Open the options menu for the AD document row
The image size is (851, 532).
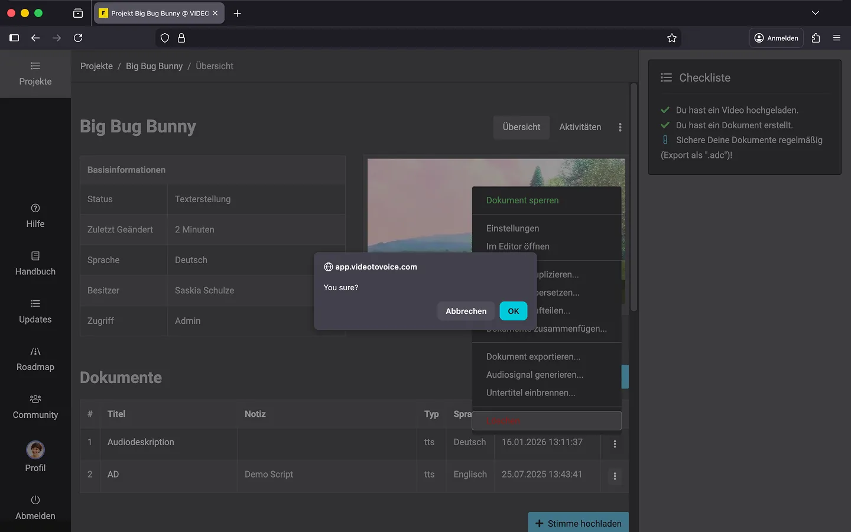coord(615,476)
